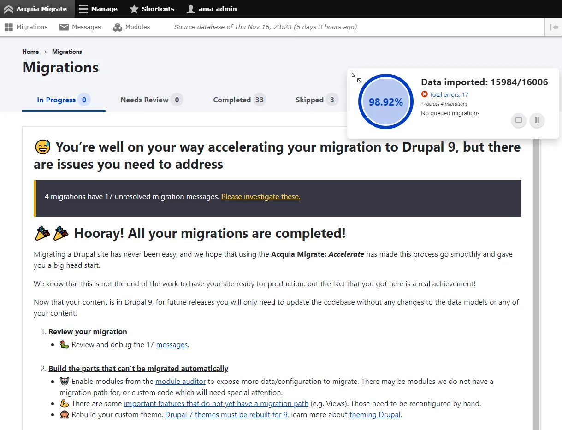
Task: Click the Acquia Migrate home icon
Action: tap(9, 9)
